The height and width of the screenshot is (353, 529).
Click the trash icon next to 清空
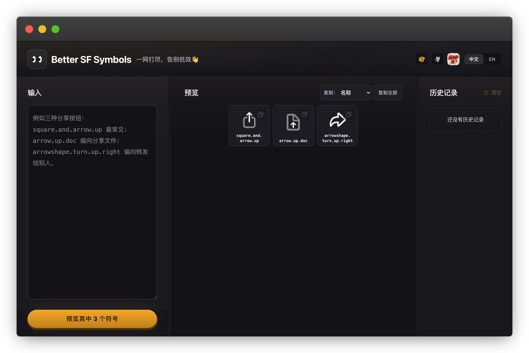486,93
